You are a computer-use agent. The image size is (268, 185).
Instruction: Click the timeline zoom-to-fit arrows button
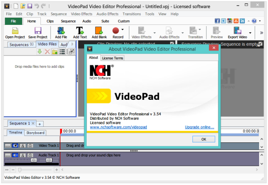click(7, 169)
